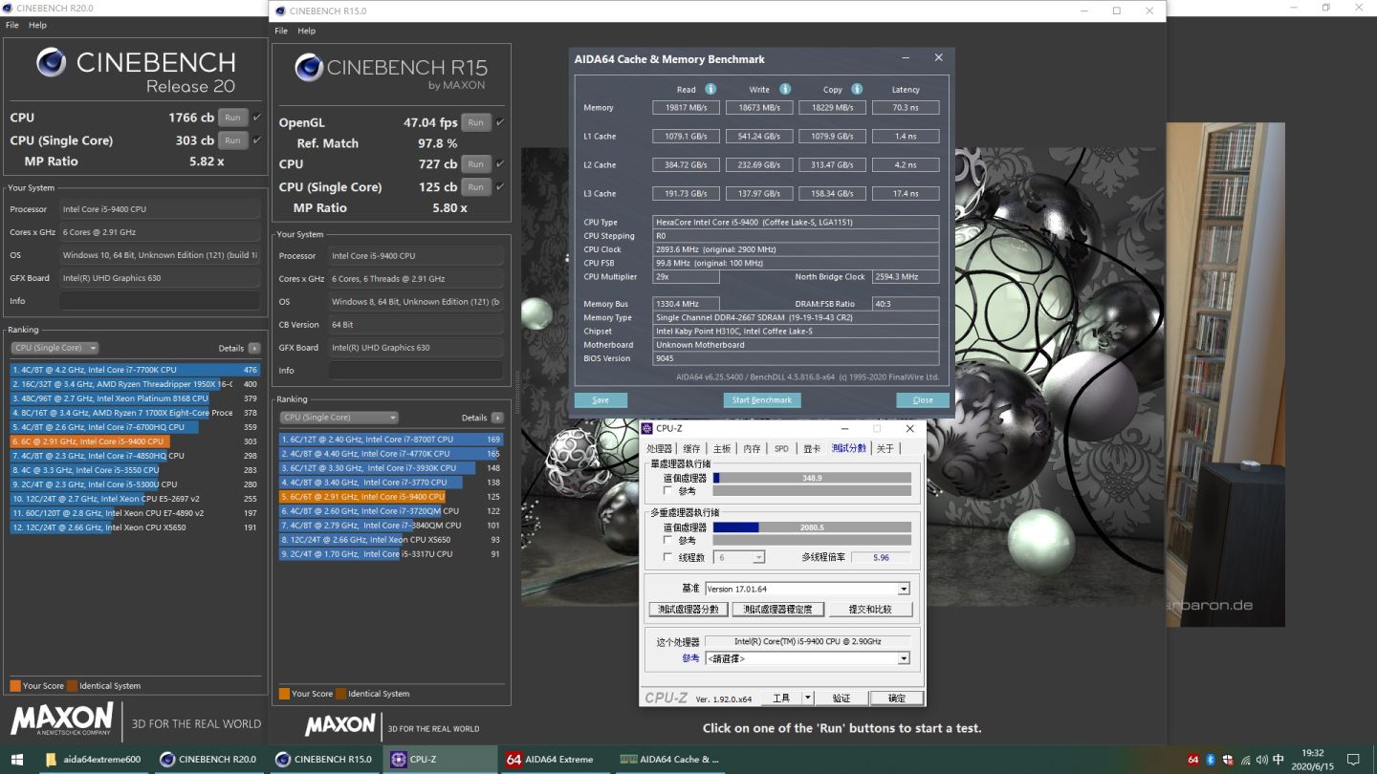Click the multi-thread score bar showing 2080.5
This screenshot has width=1377, height=774.
coord(812,527)
